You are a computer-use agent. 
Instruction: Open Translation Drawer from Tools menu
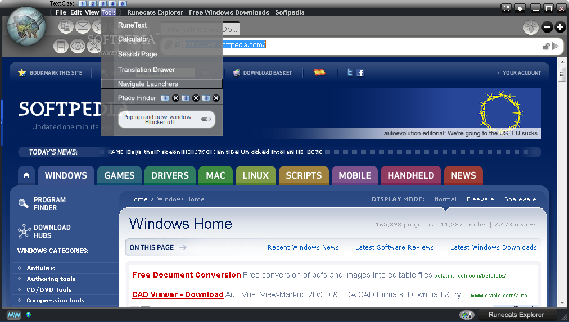146,70
